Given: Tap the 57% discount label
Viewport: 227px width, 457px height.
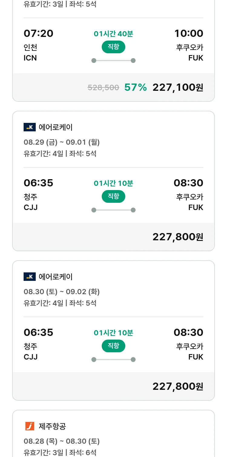Looking at the screenshot, I should tap(136, 87).
